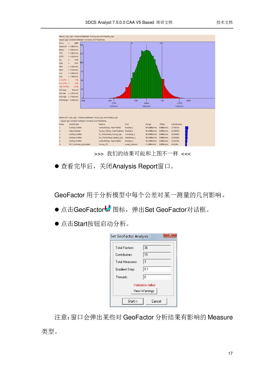The width and height of the screenshot is (274, 388).
Task: Click the '+3STD' label under the histogram
Action: pyautogui.click(x=180, y=103)
